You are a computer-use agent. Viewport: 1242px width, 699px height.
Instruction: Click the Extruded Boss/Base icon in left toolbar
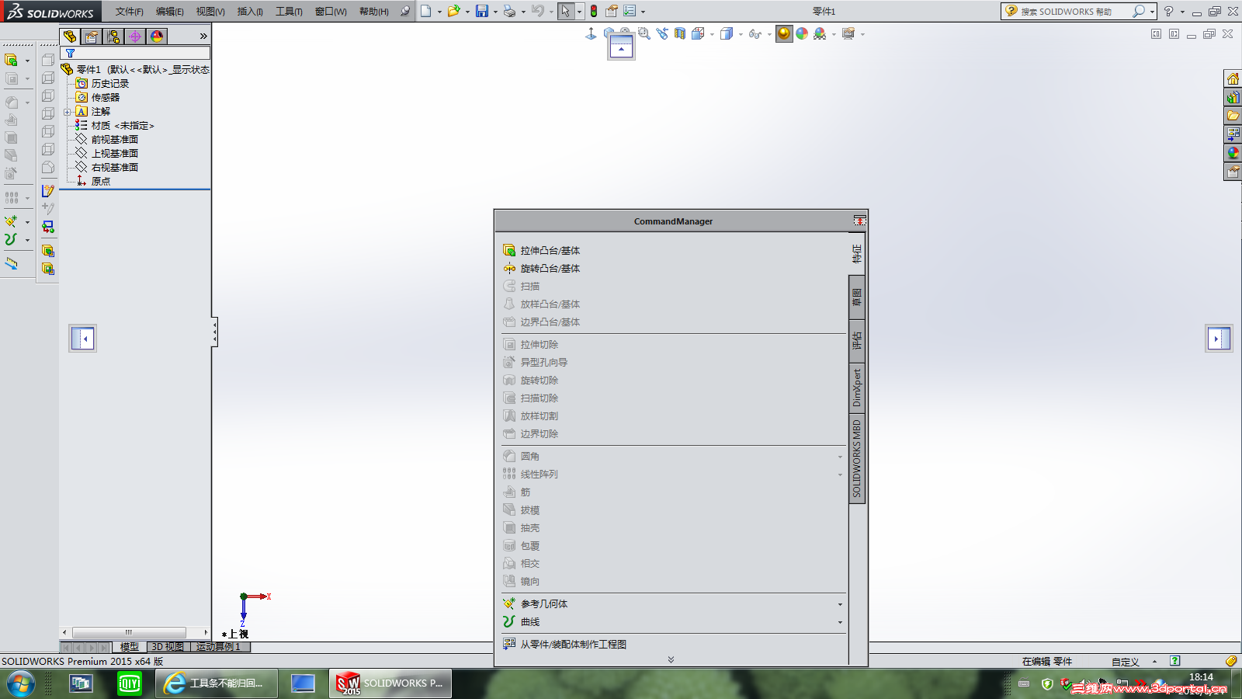[11, 60]
